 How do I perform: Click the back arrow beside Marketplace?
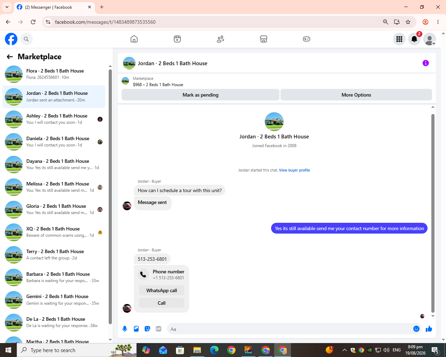(x=10, y=57)
